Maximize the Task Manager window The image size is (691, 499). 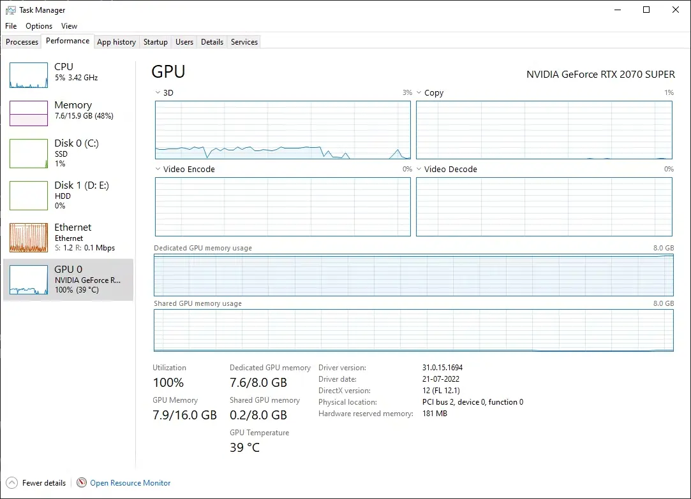coord(646,10)
